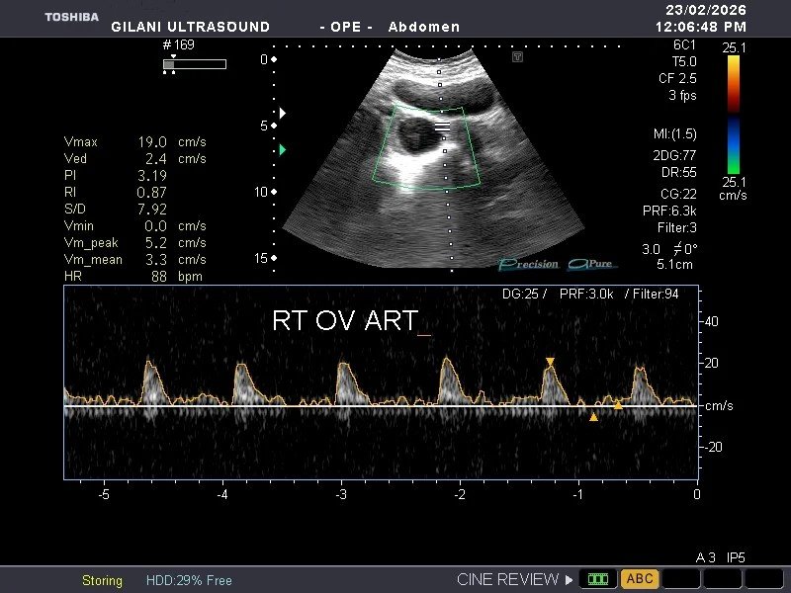The height and width of the screenshot is (593, 791).
Task: Select the OPE label in header
Action: click(345, 27)
